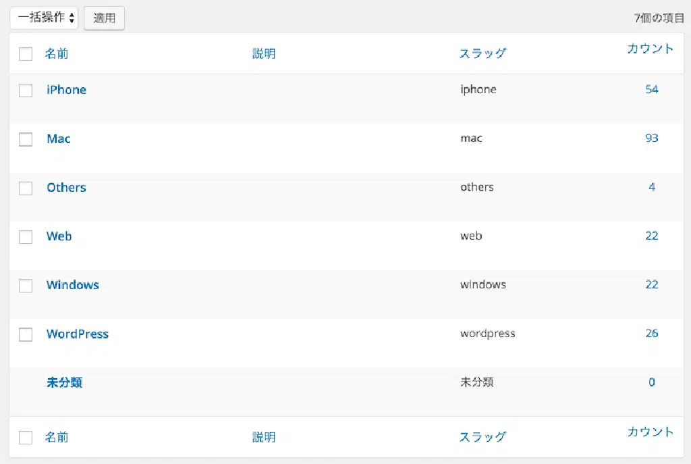Viewport: 691px width, 464px height.
Task: Tick the checkbox for iPhone category
Action: (26, 91)
